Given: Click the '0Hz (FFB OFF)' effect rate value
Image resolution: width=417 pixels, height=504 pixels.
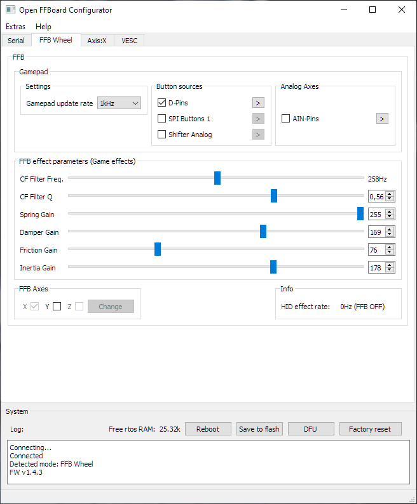Looking at the screenshot, I should 362,307.
